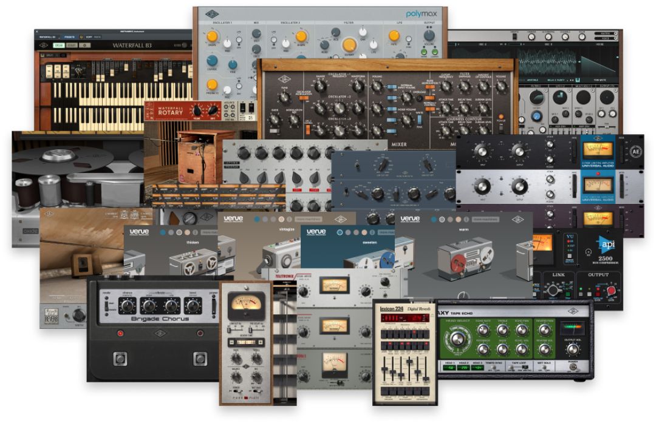Select the blue machine dot in Verve sweeten
This screenshot has width=656, height=423.
pos(340,232)
